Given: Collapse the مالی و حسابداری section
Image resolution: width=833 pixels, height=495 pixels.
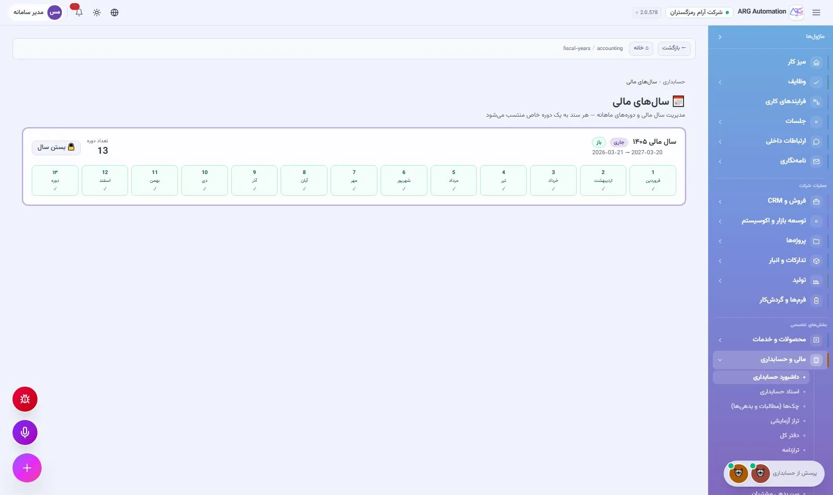Looking at the screenshot, I should [720, 360].
